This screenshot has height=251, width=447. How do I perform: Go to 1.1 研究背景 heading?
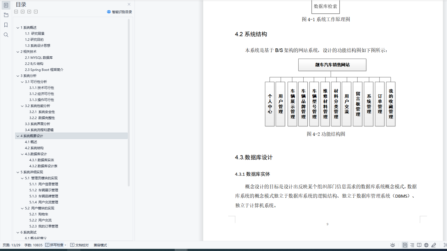pyautogui.click(x=35, y=34)
